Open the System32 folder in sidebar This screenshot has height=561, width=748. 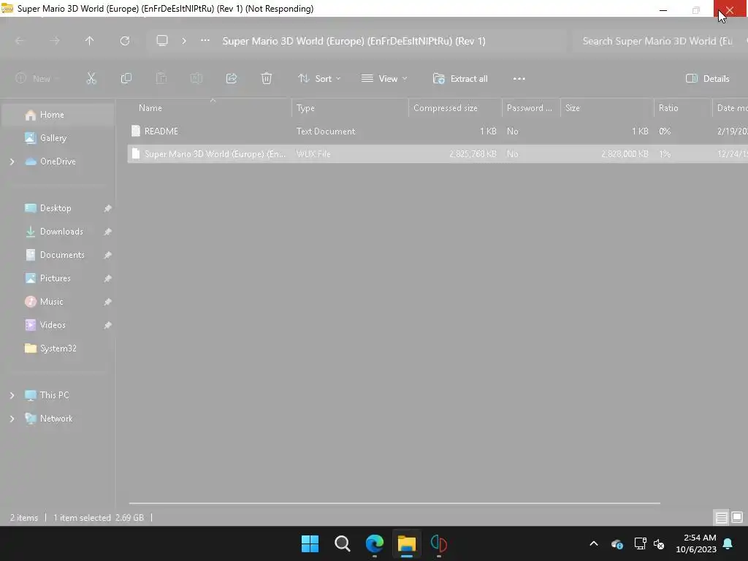58,348
